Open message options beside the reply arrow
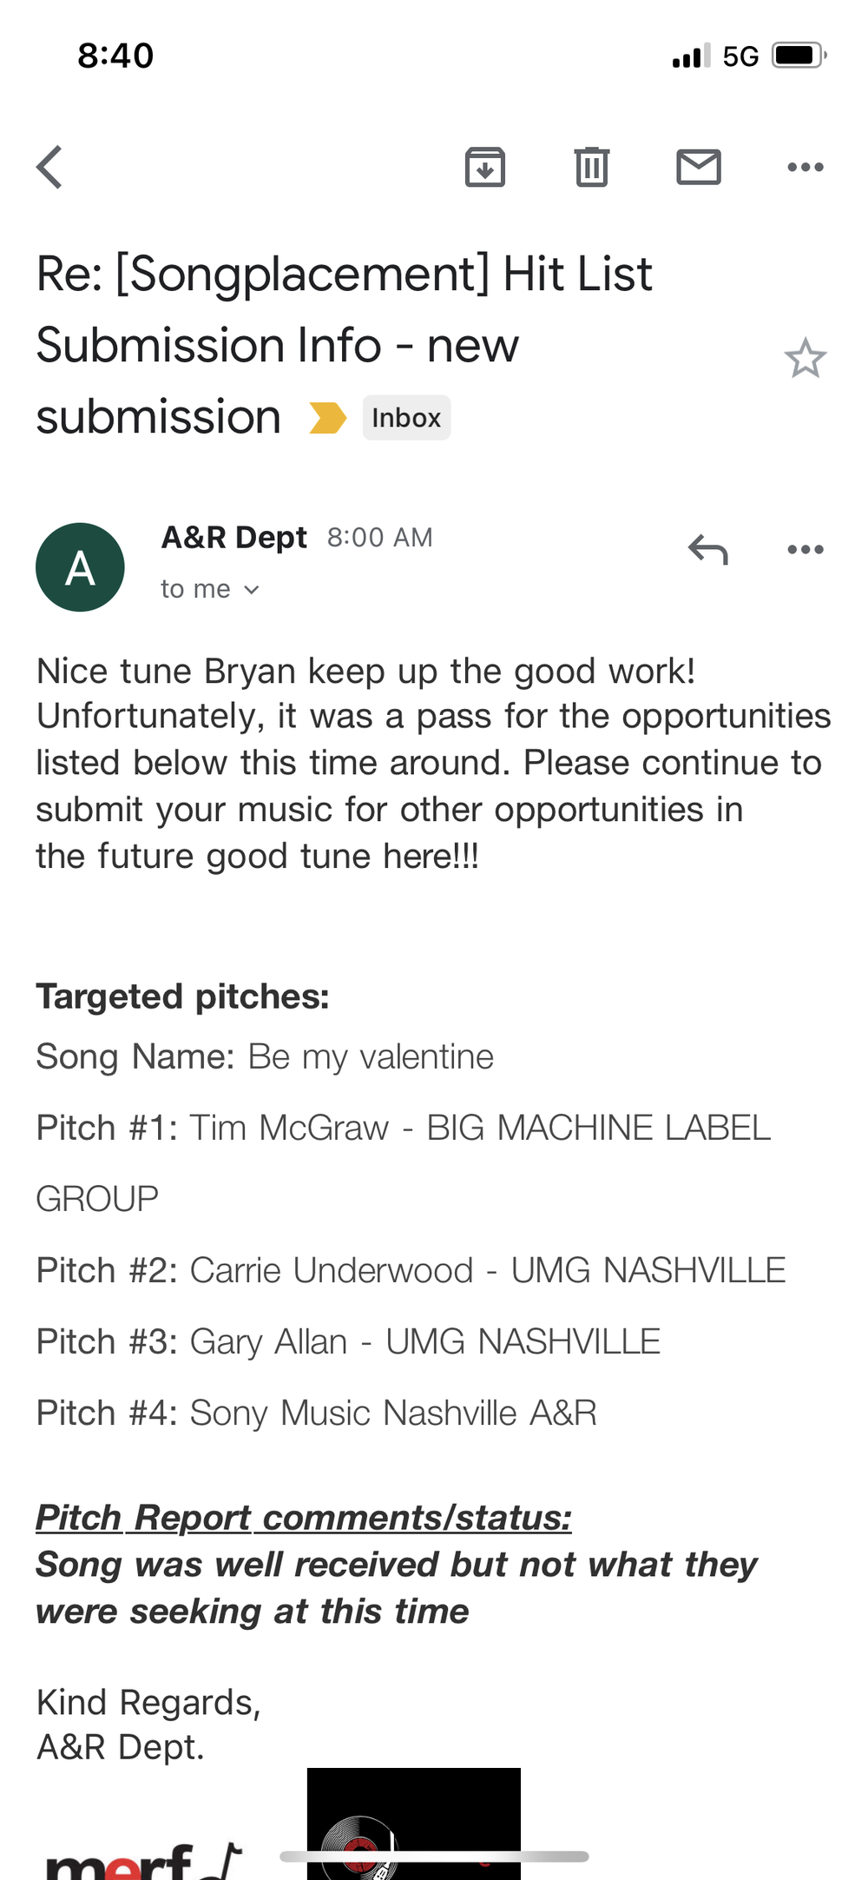The image size is (868, 1880). pyautogui.click(x=806, y=549)
